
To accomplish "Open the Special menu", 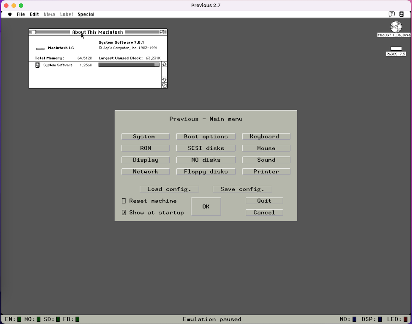I will pos(86,14).
